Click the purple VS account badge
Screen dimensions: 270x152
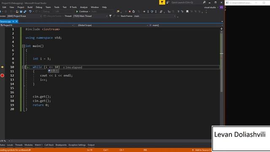(x=221, y=7)
